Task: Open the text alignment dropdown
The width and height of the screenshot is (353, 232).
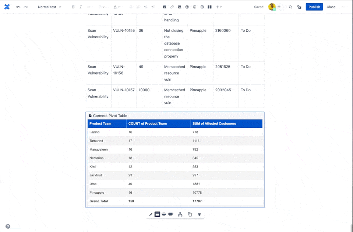Action: point(102,7)
